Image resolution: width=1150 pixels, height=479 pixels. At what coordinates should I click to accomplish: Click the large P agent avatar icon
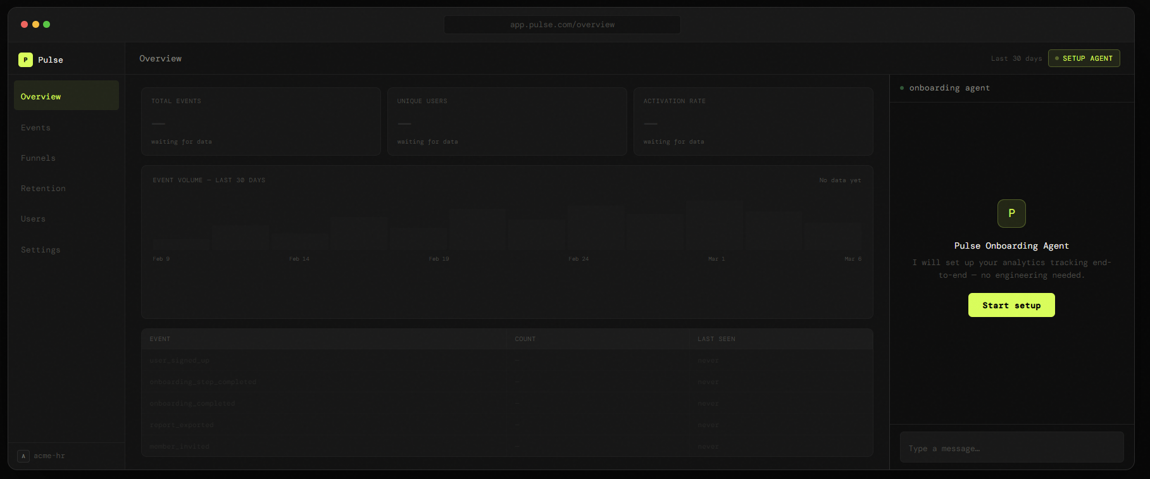tap(1011, 214)
